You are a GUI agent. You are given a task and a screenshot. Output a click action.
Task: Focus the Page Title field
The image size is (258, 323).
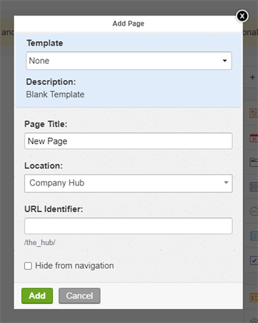point(128,141)
